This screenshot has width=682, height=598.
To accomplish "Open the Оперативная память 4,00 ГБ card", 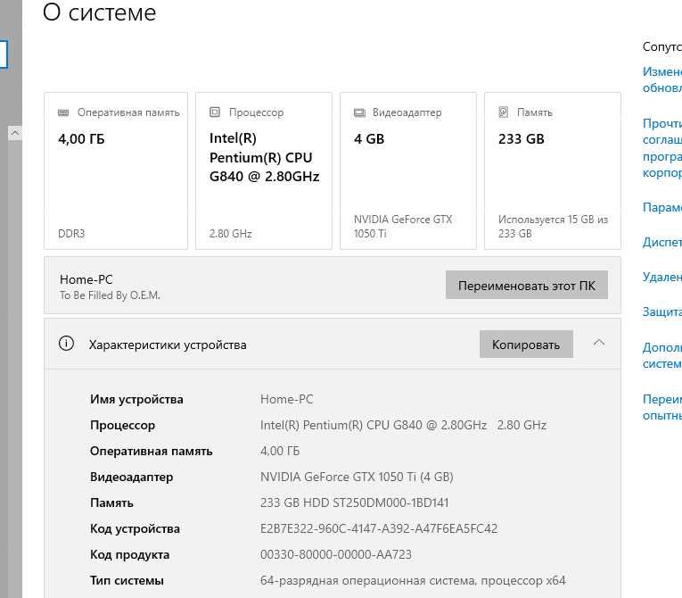I will pos(116,170).
